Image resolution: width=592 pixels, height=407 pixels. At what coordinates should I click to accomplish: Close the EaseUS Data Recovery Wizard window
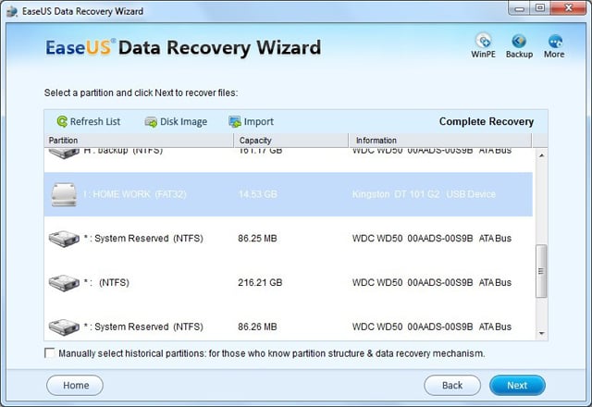[x=569, y=8]
